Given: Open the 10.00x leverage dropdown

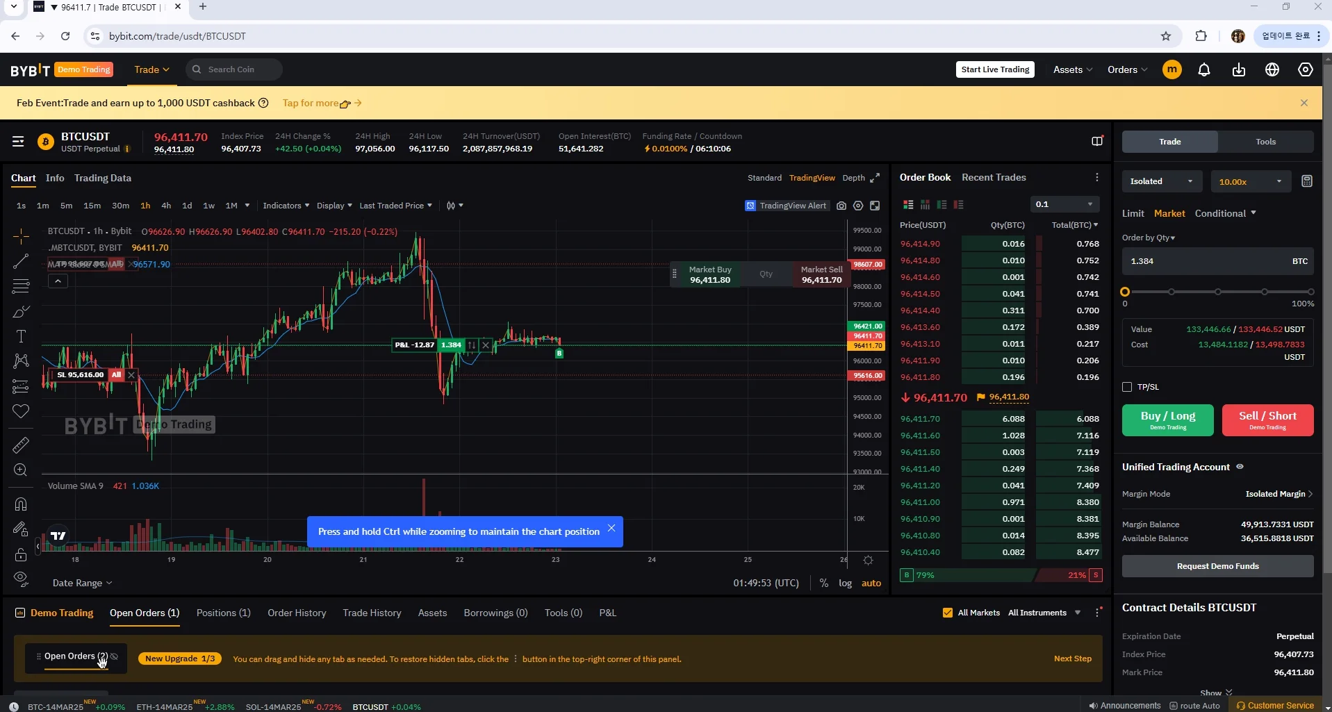Looking at the screenshot, I should [x=1251, y=181].
